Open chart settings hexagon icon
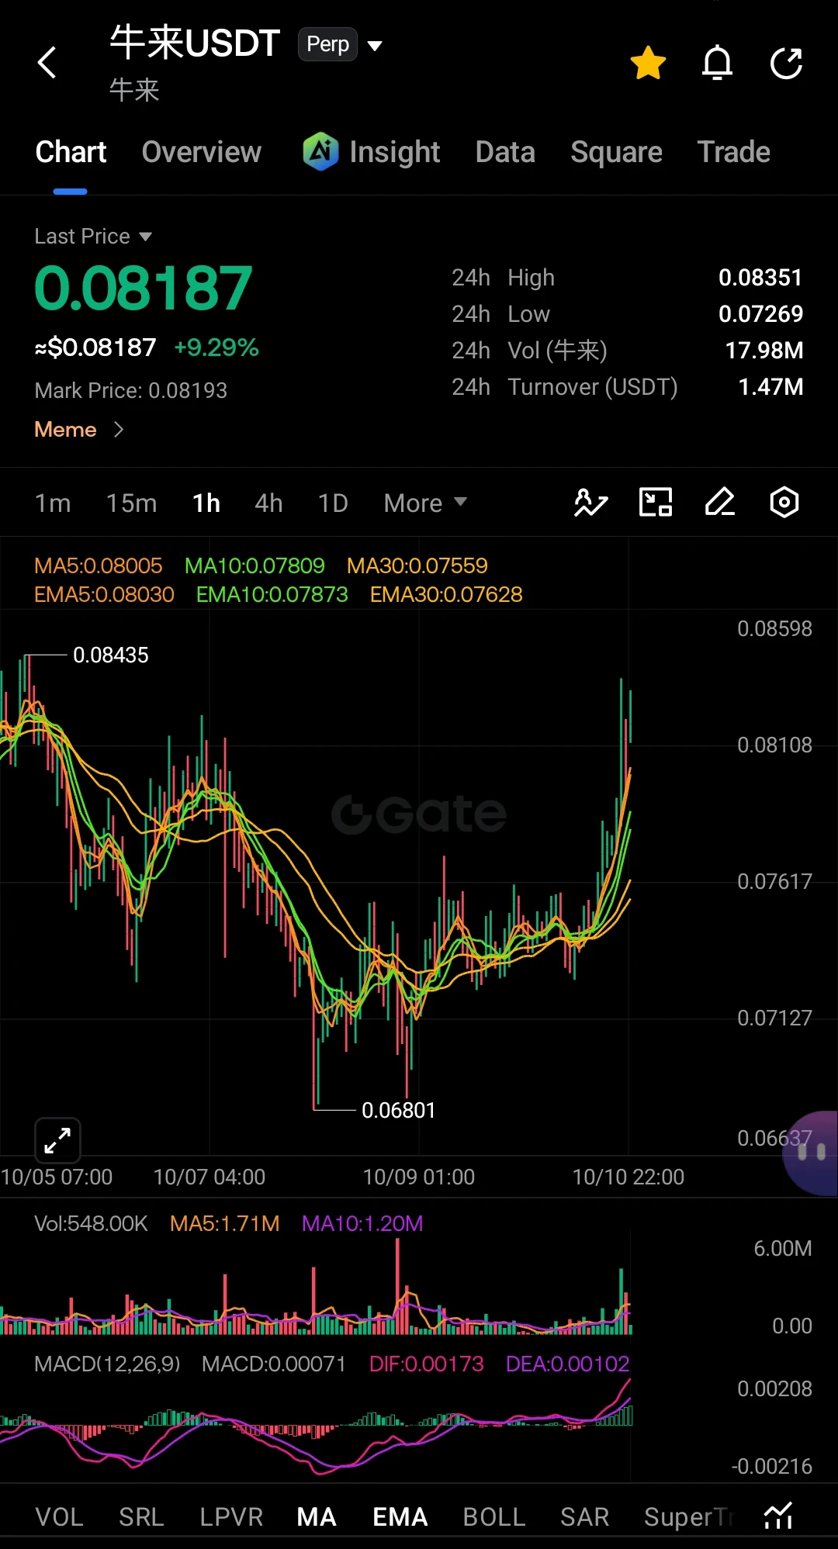Viewport: 838px width, 1549px height. (784, 503)
